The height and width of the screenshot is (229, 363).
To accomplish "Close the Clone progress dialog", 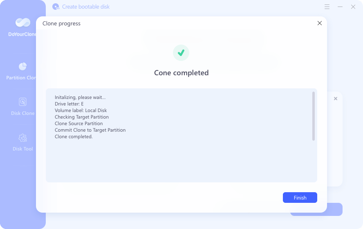I will click(320, 23).
